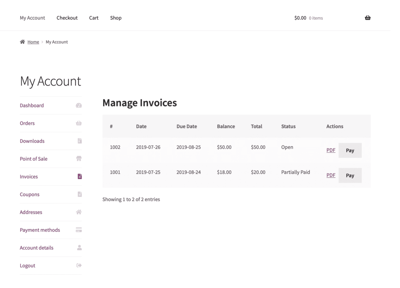Download PDF for invoice 1001
Screen dimensions: 400x288
click(331, 175)
